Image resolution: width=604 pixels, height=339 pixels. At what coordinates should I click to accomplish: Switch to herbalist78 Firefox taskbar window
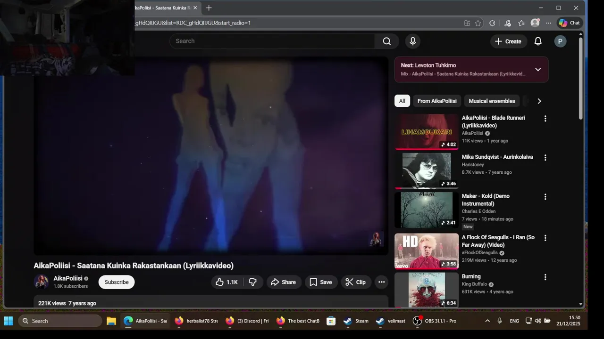click(196, 321)
